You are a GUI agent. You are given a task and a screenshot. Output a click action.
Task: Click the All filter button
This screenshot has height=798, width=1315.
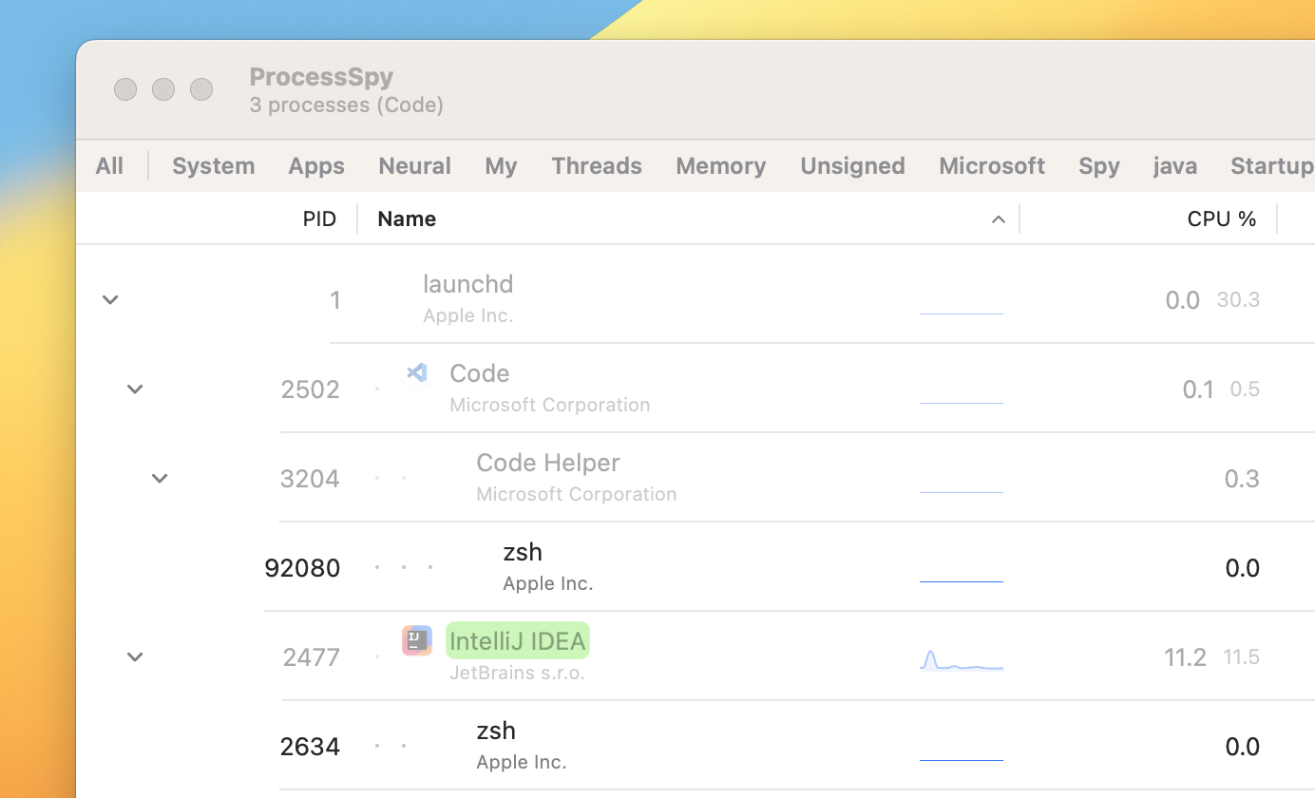tap(108, 165)
